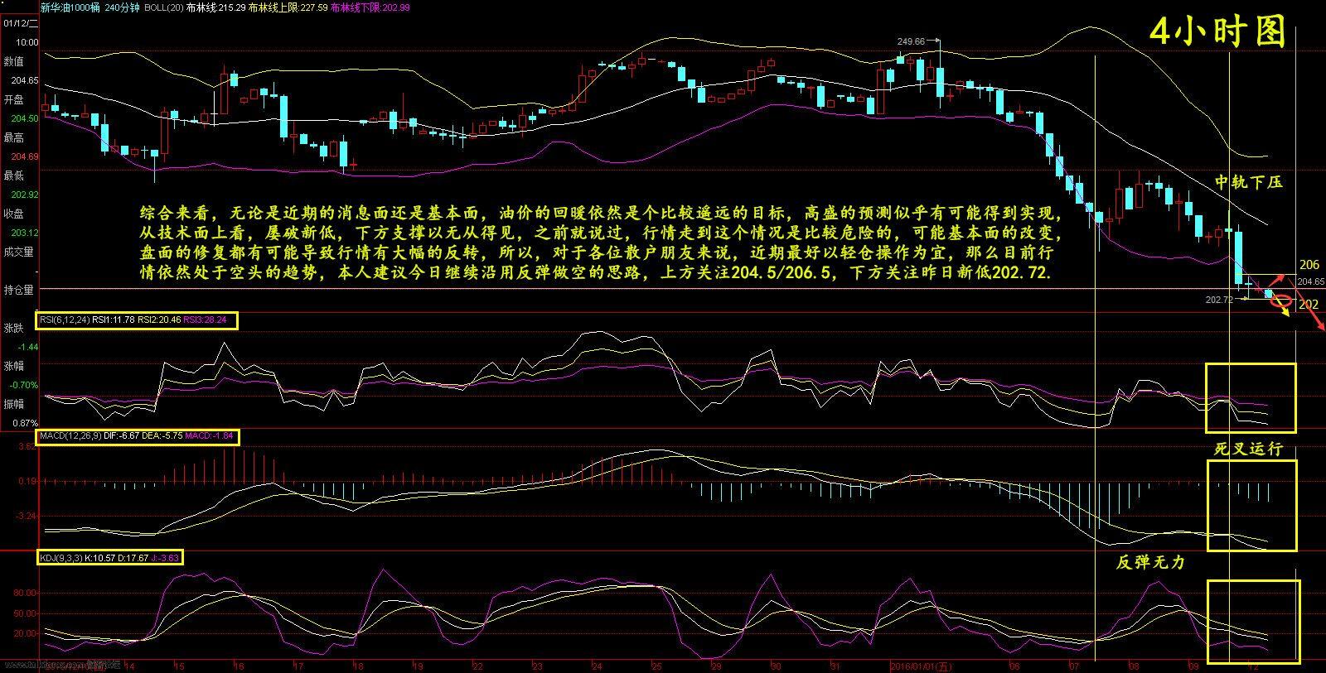Open the MACD(12,26,9) indicator label

tap(71, 435)
